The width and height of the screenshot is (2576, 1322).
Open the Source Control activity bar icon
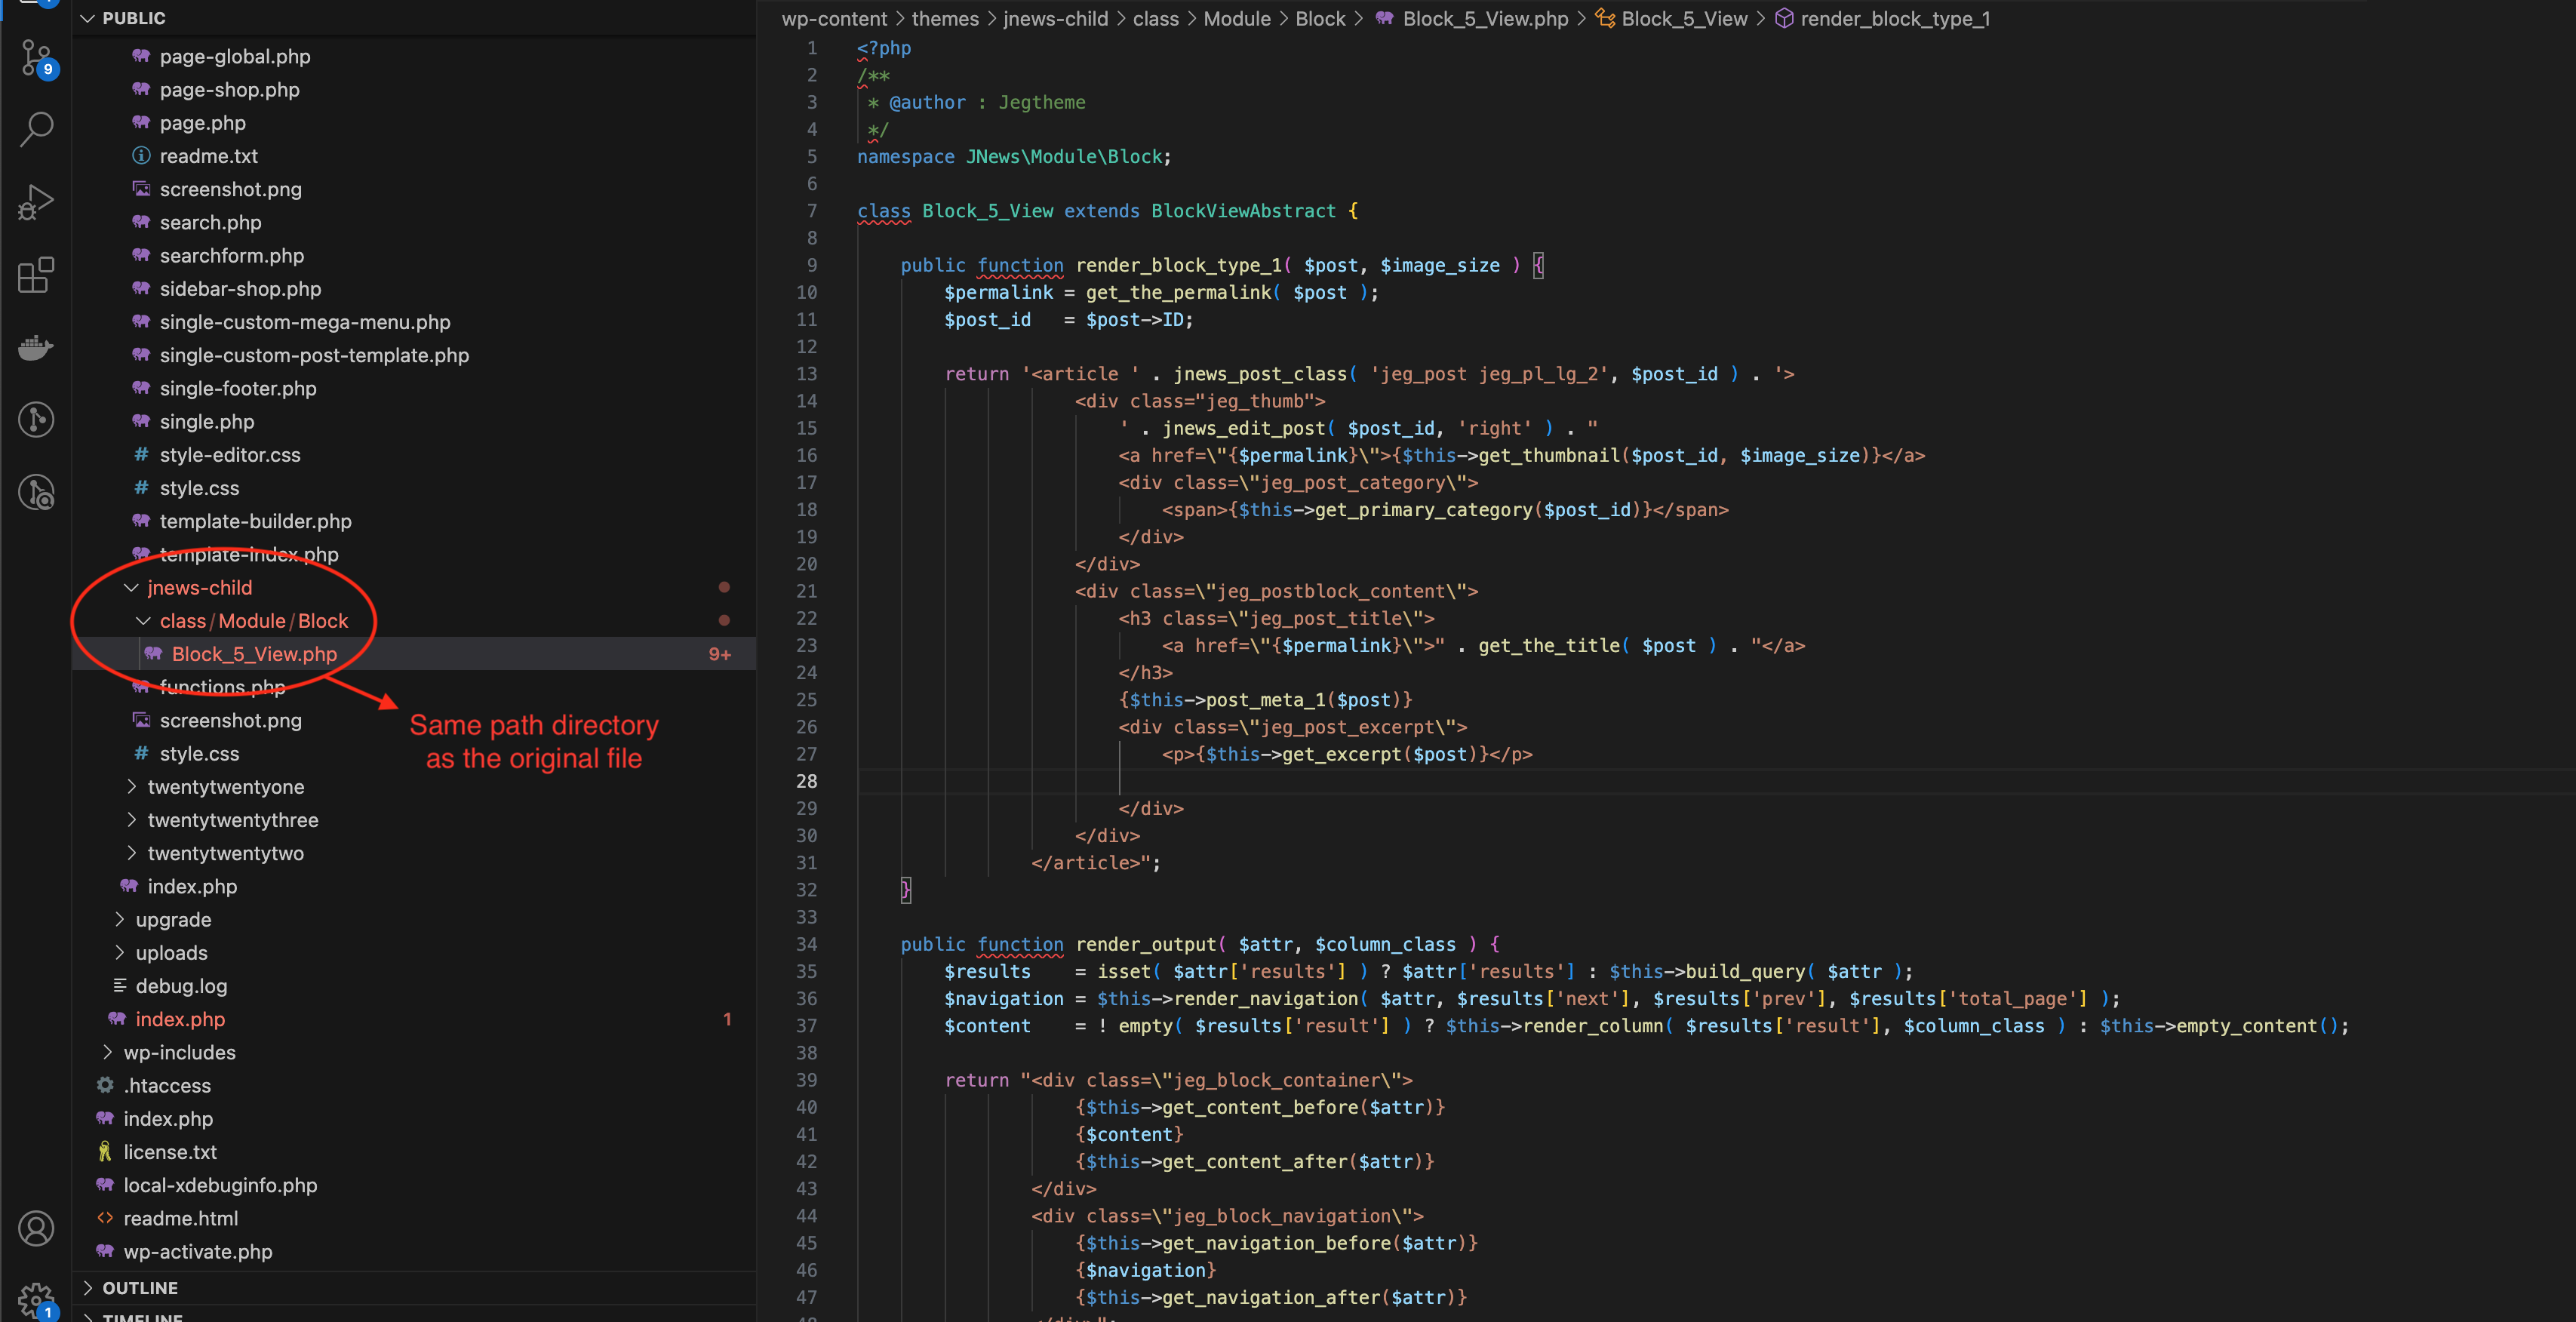click(36, 57)
